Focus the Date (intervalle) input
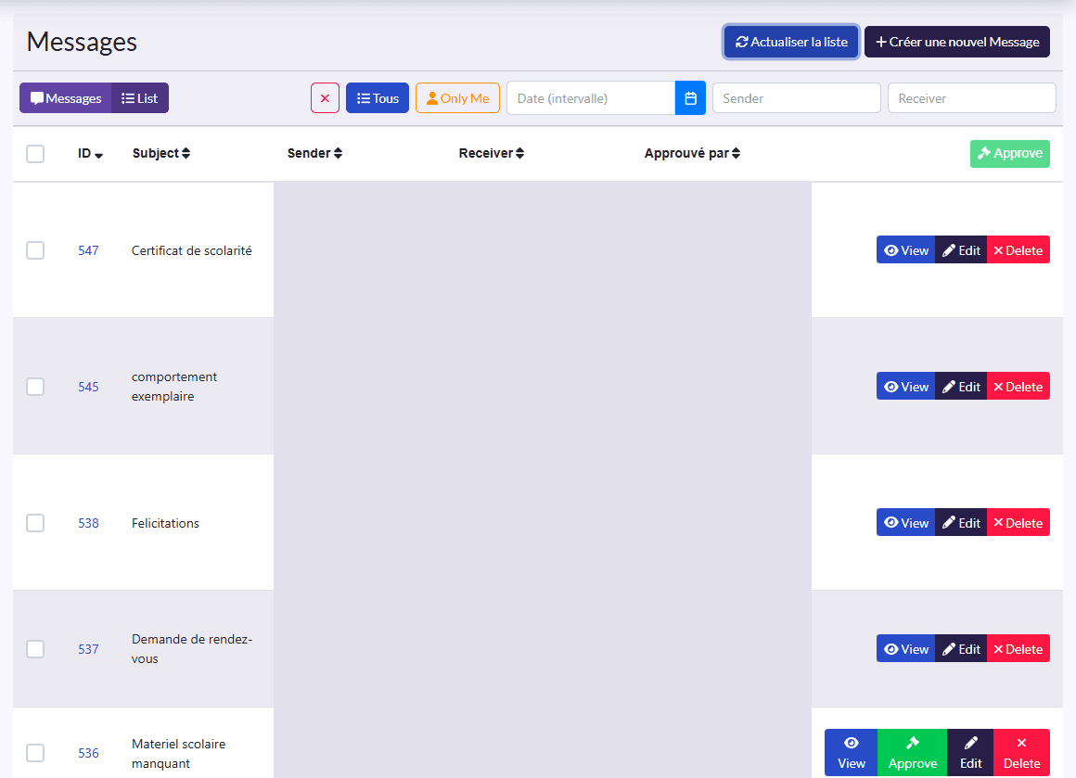The width and height of the screenshot is (1076, 778). [x=591, y=98]
